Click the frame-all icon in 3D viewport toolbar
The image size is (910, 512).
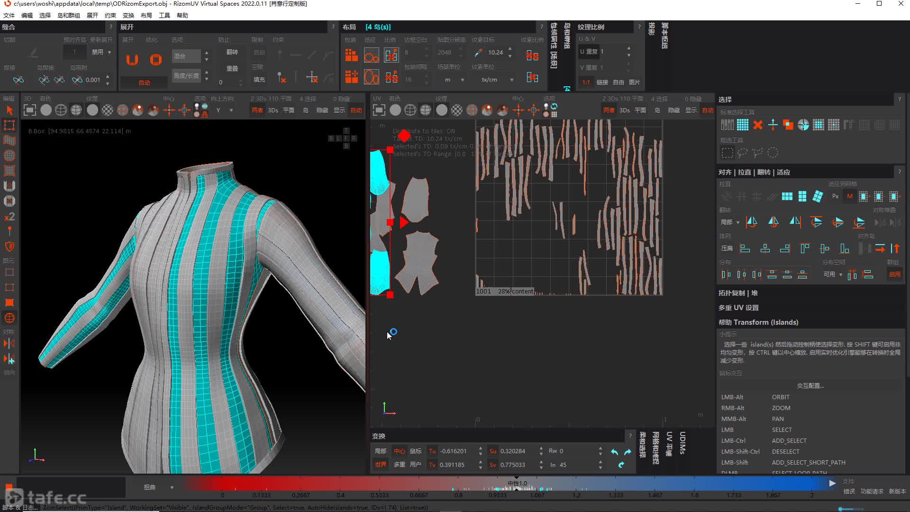tap(29, 110)
